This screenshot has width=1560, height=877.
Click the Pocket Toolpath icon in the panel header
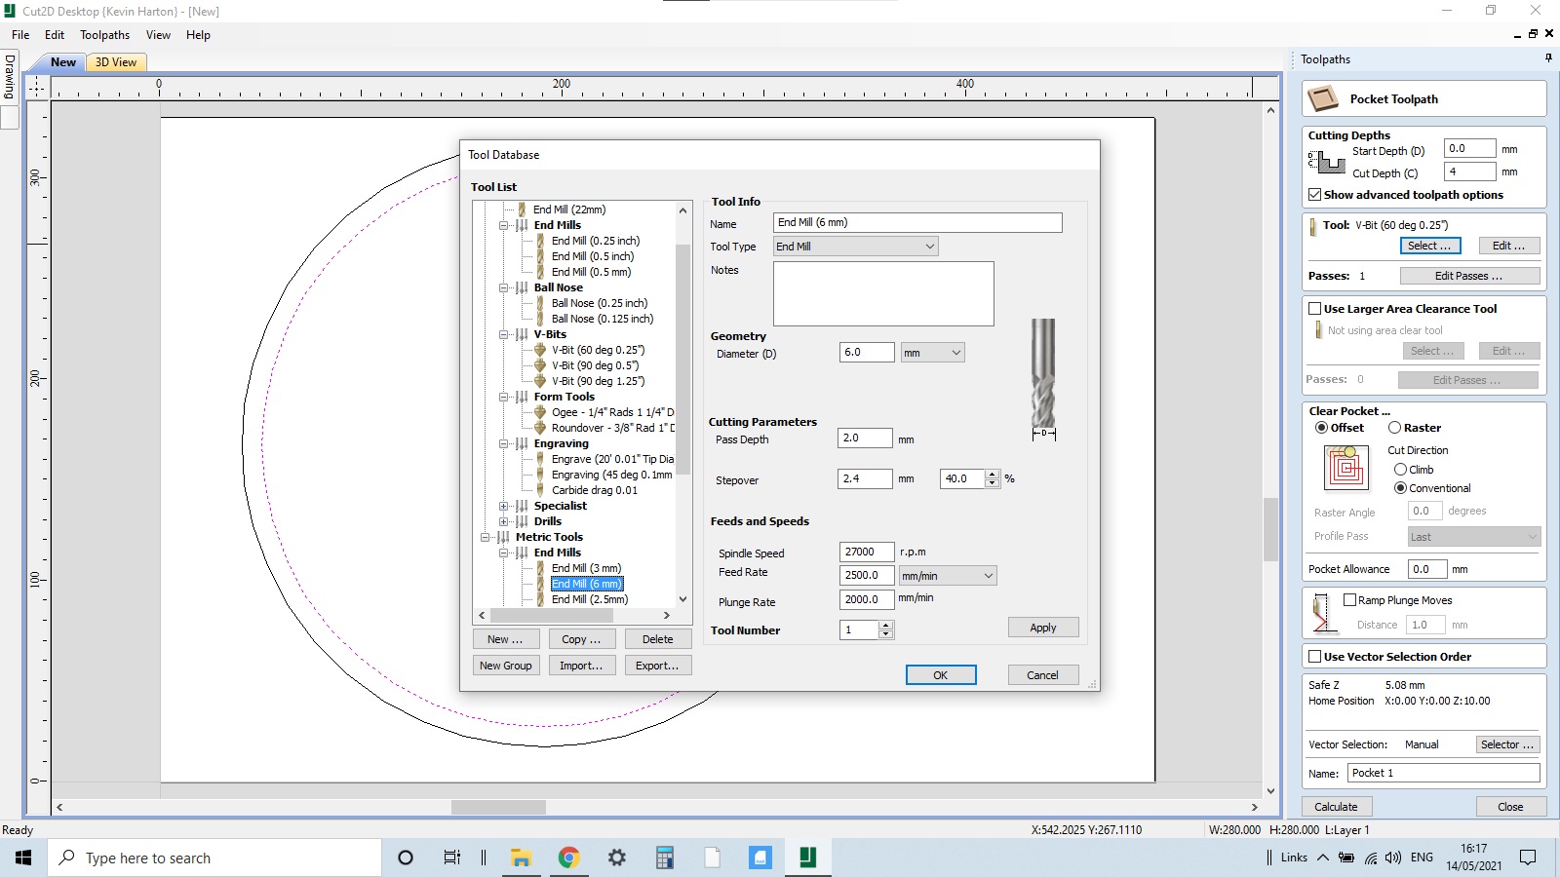coord(1323,98)
